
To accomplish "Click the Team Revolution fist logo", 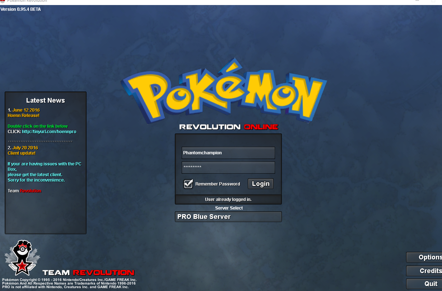I will pos(22,257).
